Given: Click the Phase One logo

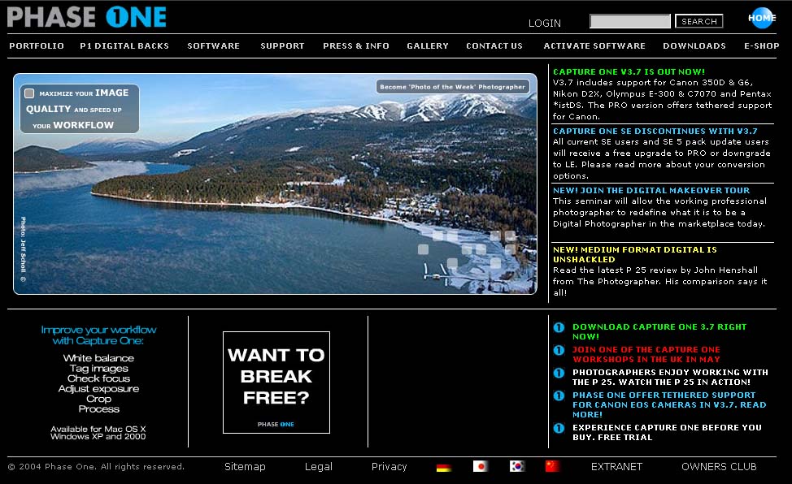Looking at the screenshot, I should pos(86,17).
